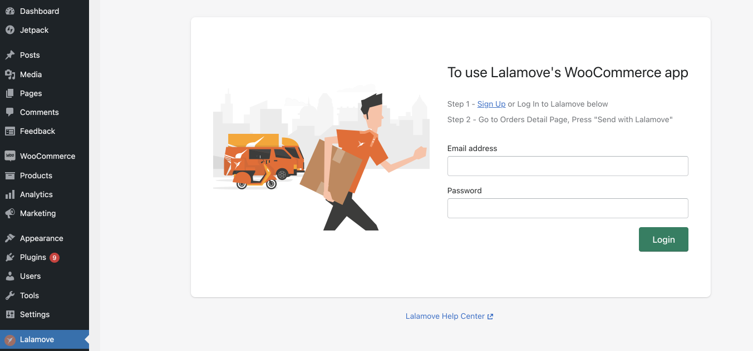The image size is (753, 351).
Task: Click the "Email address" label
Action: pyautogui.click(x=473, y=148)
